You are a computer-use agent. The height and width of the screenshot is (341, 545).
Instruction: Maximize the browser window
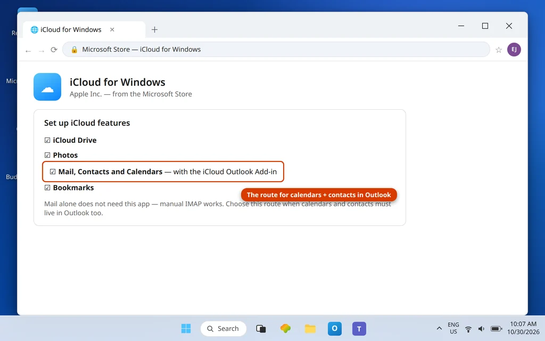tap(485, 26)
